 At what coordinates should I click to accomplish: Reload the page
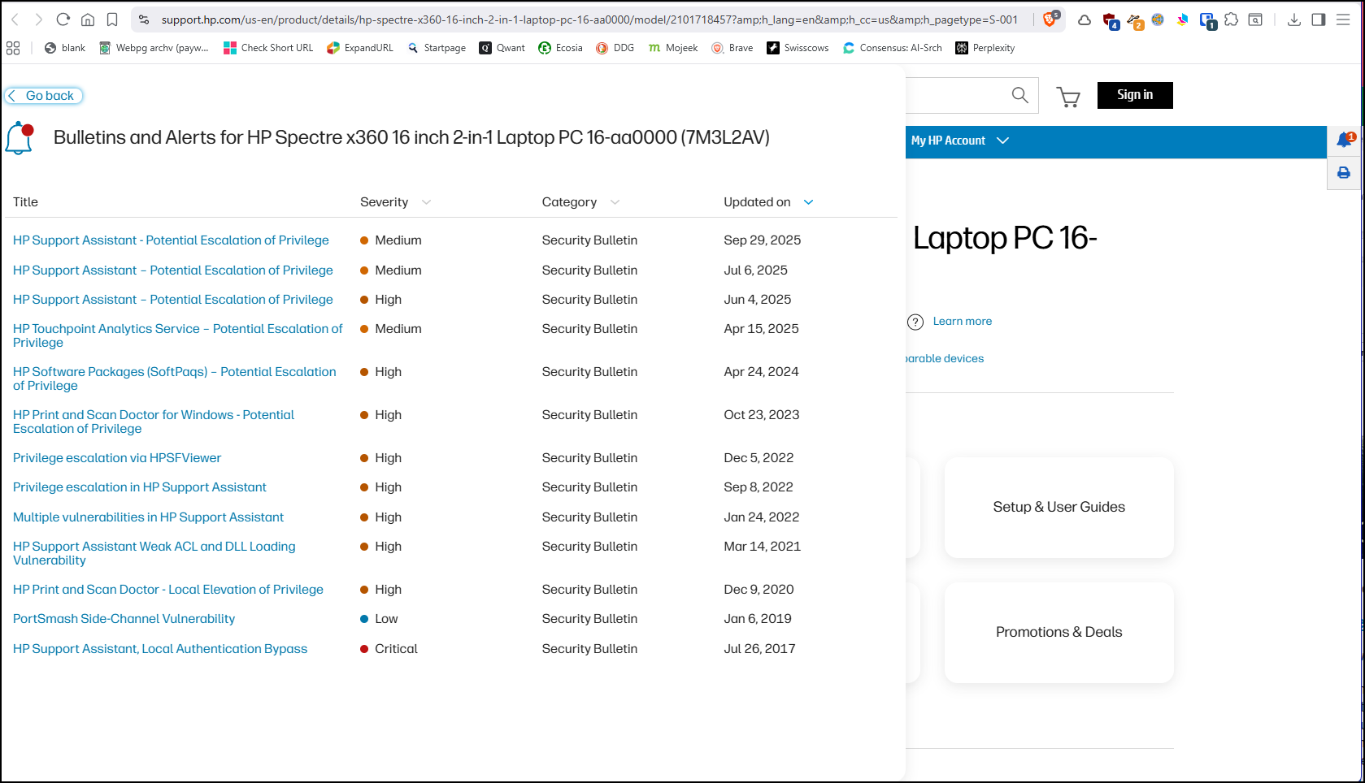(63, 19)
